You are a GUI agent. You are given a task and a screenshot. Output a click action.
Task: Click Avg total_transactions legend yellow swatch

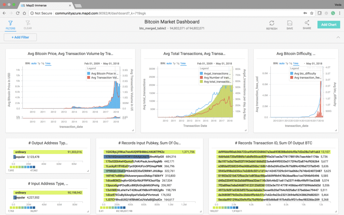[x=201, y=82]
